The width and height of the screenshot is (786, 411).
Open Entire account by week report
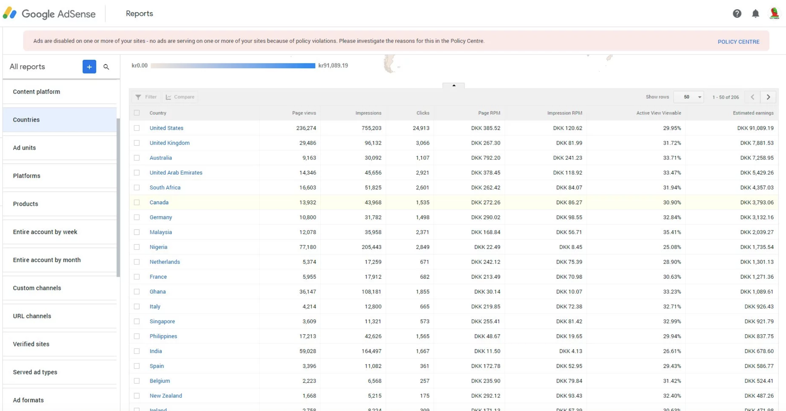(x=60, y=232)
